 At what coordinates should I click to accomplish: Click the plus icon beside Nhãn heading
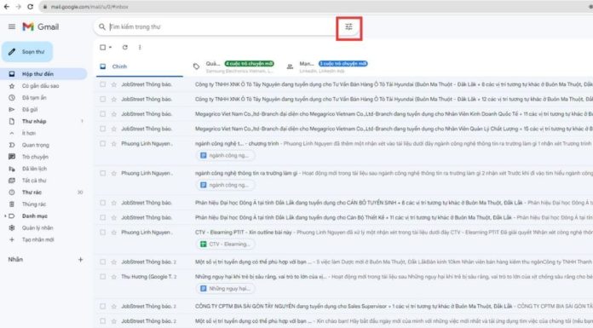tap(81, 260)
